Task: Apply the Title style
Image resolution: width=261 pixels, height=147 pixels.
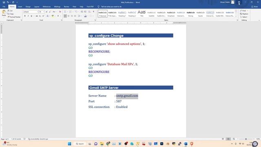Action: click(142, 13)
